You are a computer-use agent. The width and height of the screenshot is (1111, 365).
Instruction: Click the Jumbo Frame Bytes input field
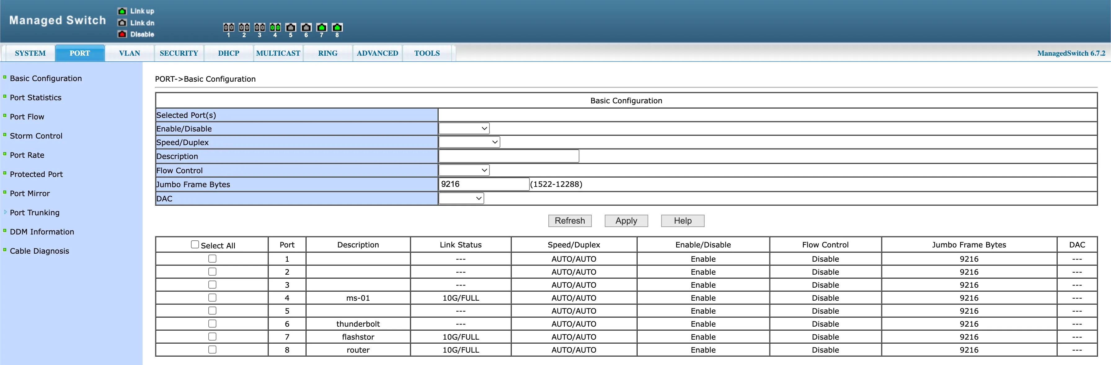tap(484, 184)
